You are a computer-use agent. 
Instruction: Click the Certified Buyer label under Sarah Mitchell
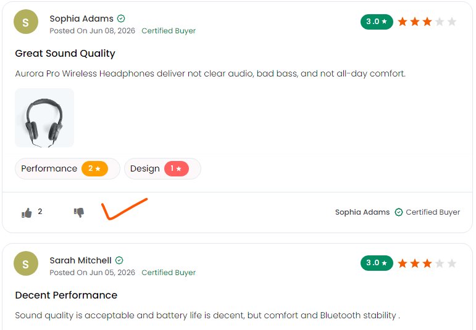point(169,273)
